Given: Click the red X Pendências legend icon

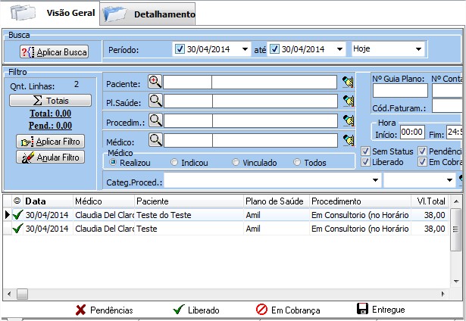Looking at the screenshot, I should coord(80,310).
